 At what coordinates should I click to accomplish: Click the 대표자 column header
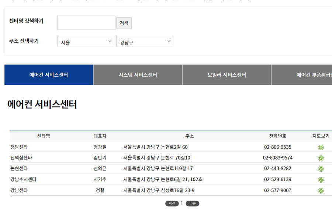(100, 136)
